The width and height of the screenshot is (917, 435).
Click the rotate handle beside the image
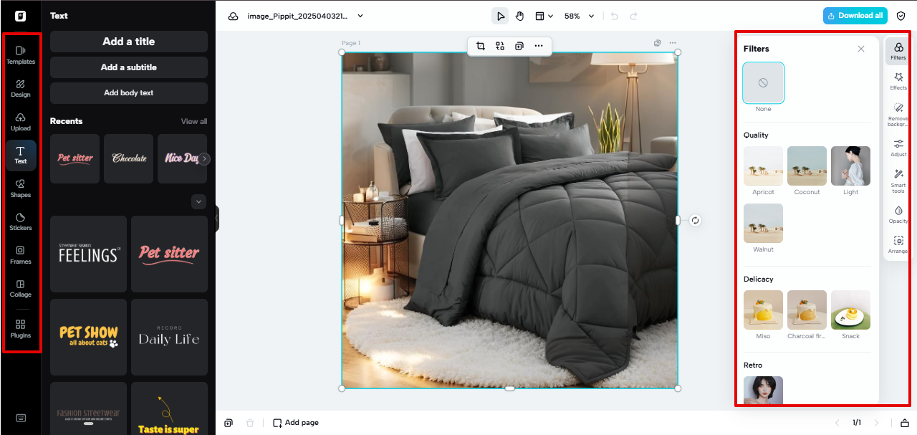click(x=695, y=221)
